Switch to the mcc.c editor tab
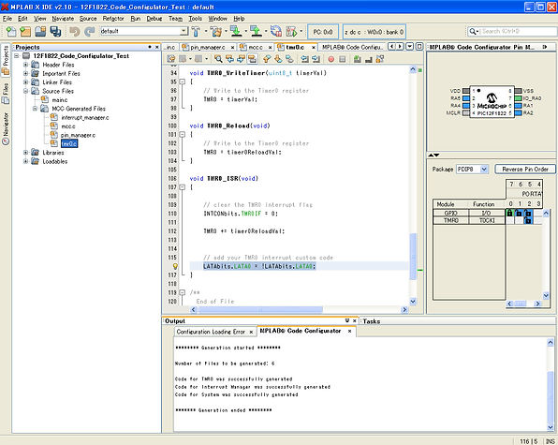 coord(256,47)
